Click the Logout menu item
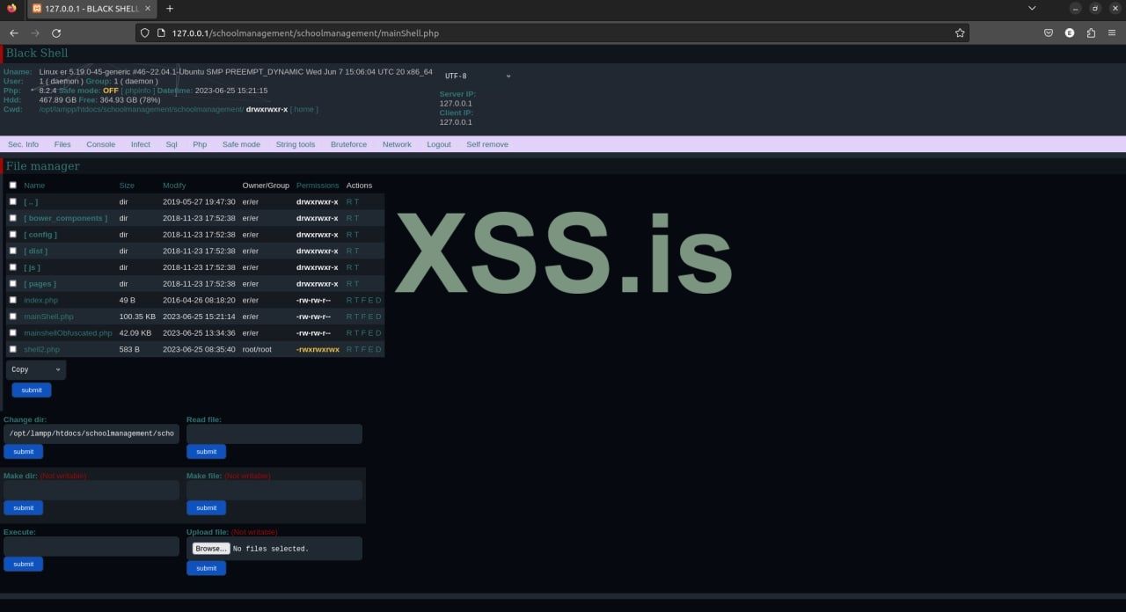 pyautogui.click(x=439, y=144)
